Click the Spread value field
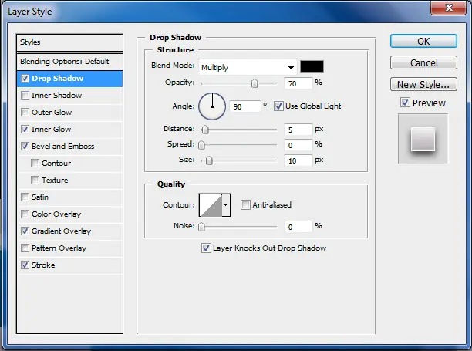Viewport: 472px width, 351px height. (x=298, y=145)
